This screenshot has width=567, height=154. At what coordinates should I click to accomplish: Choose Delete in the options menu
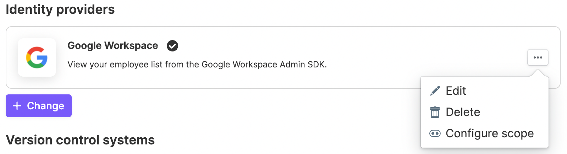[x=485, y=112]
